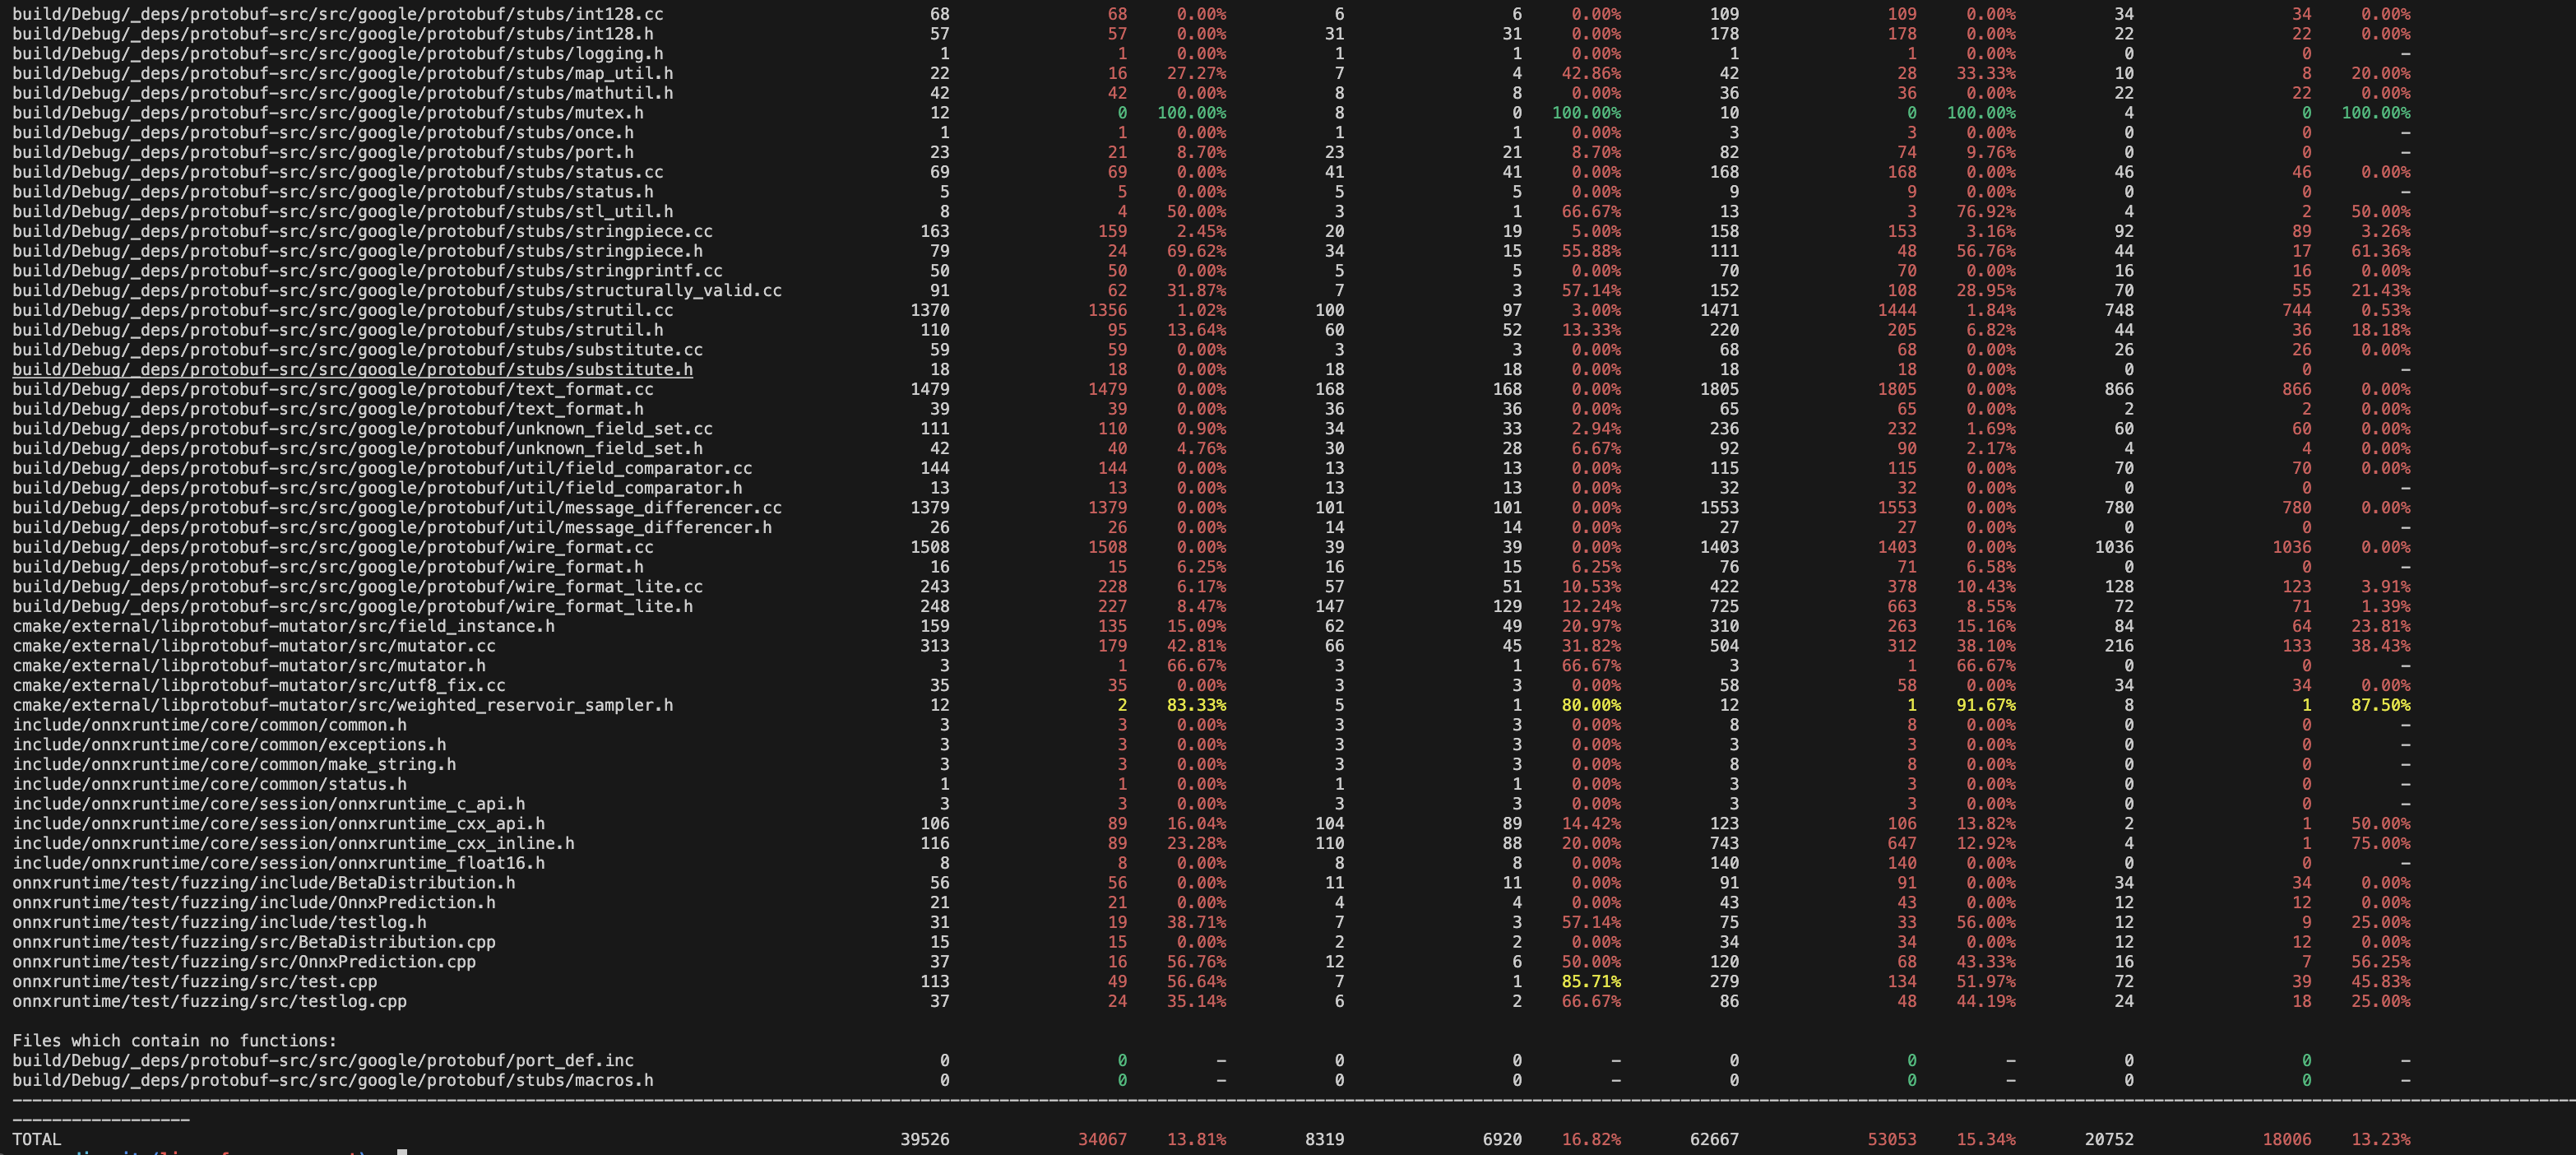This screenshot has width=2576, height=1155.
Task: Click the util/message_differencer.h file path
Action: click(392, 528)
